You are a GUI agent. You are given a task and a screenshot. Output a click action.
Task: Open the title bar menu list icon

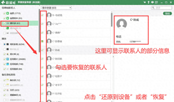point(156,2)
